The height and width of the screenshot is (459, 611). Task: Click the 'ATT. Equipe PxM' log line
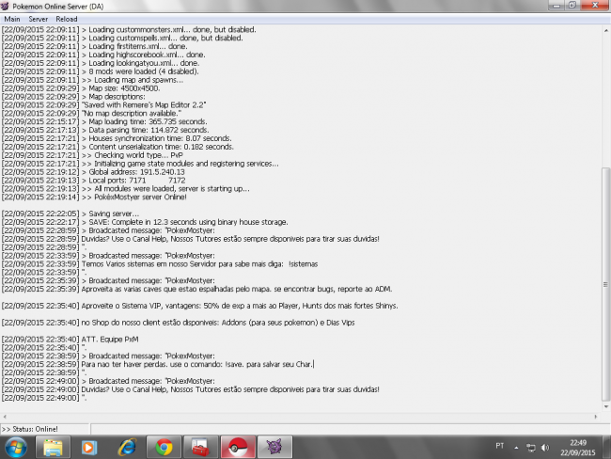point(70,340)
